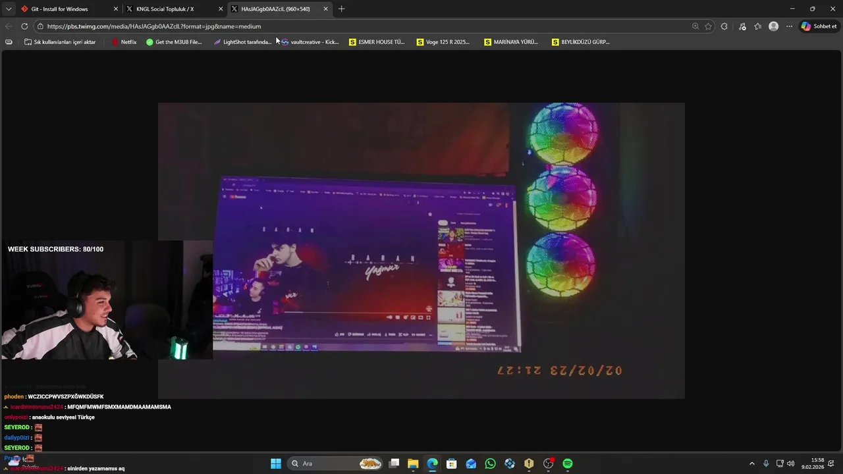Open the gold shield app taskbar icon
The image size is (843, 474).
(x=529, y=463)
